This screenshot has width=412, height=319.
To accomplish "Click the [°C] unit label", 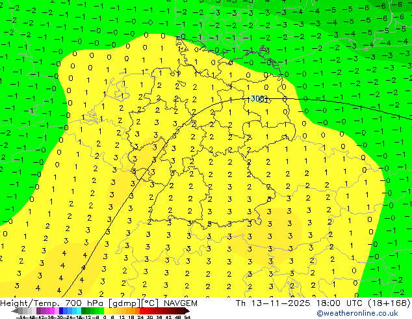I will (x=150, y=303).
